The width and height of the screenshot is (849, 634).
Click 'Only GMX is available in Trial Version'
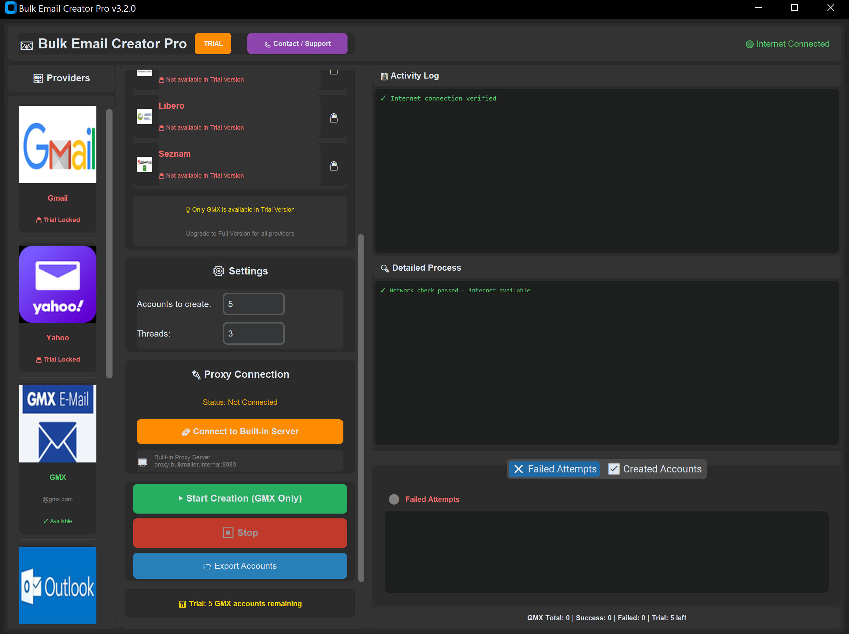click(243, 210)
